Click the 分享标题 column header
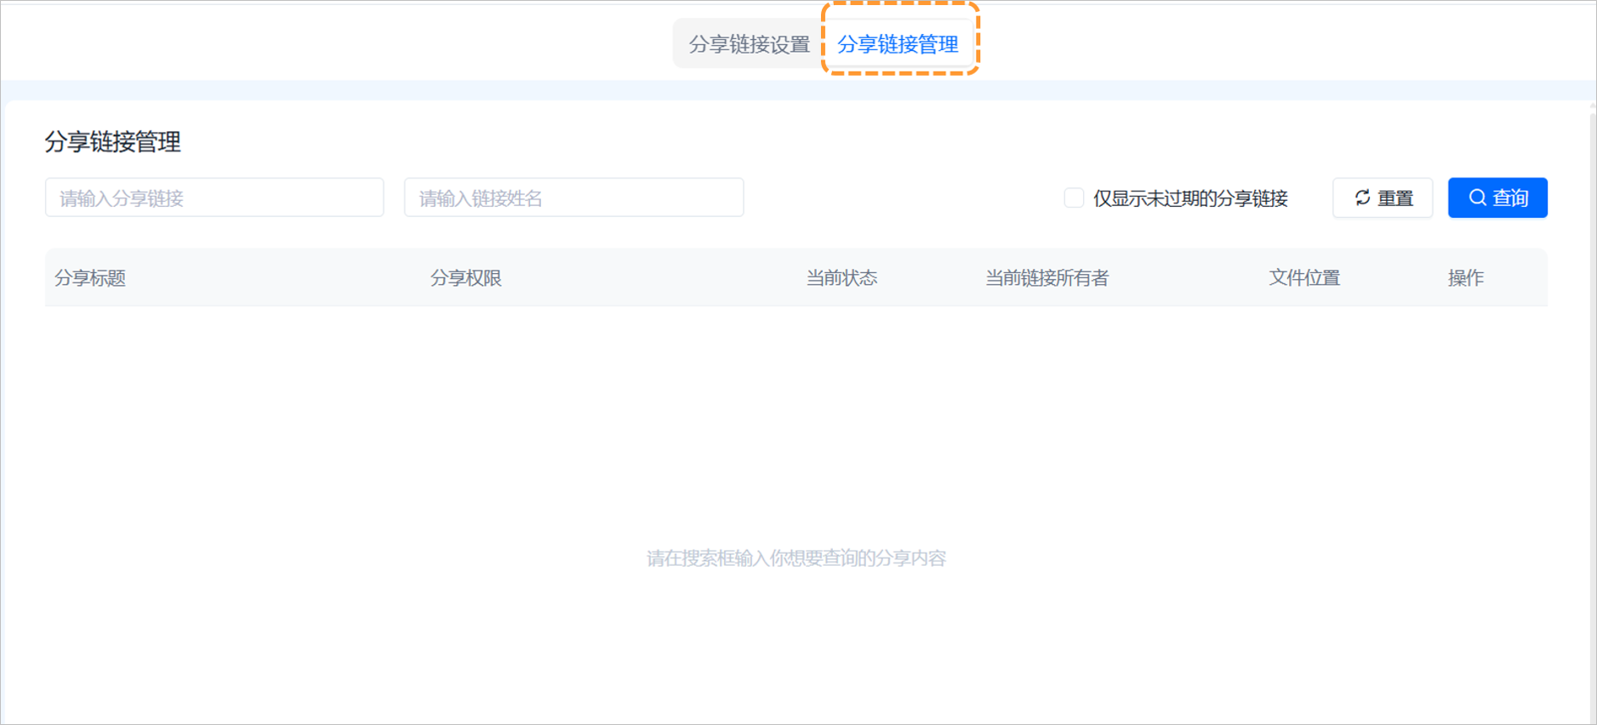This screenshot has height=725, width=1597. click(90, 278)
